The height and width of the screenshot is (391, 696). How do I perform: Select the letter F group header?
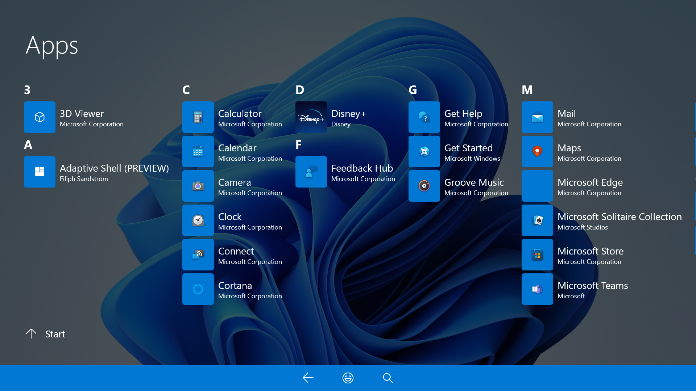click(x=298, y=144)
